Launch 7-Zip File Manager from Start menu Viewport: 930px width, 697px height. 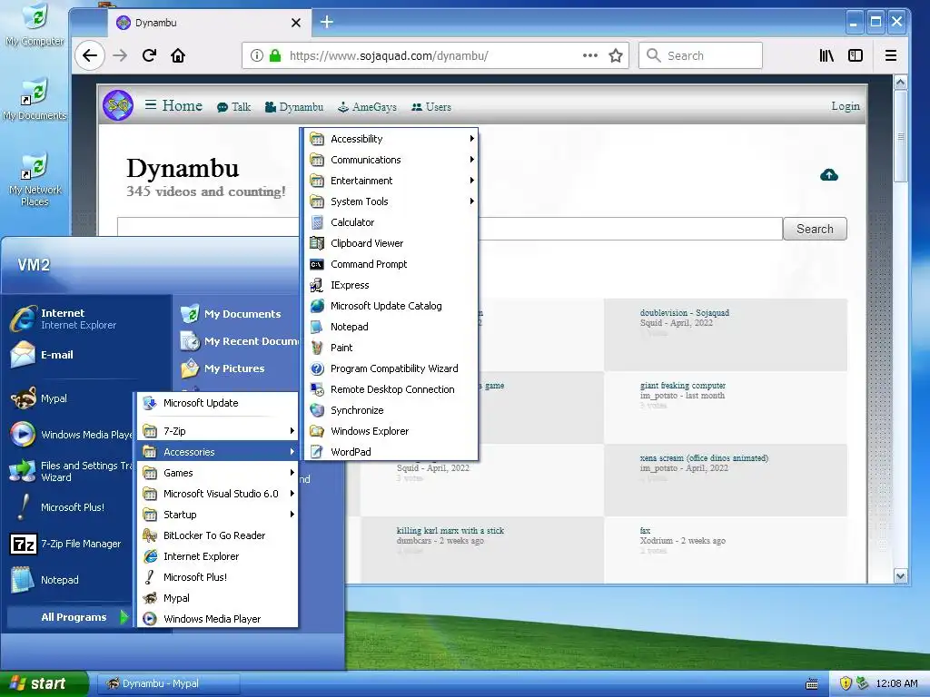coord(68,544)
